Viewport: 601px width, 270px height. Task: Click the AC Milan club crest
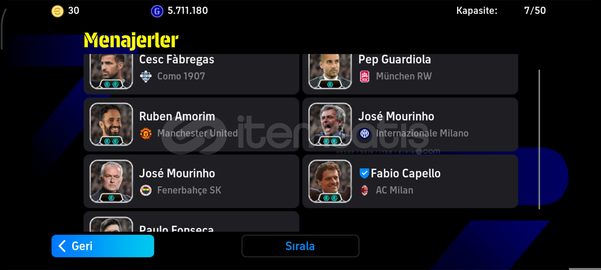coord(365,190)
